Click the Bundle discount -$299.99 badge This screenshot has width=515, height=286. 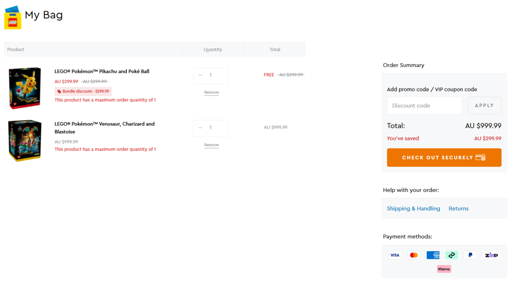pos(83,91)
